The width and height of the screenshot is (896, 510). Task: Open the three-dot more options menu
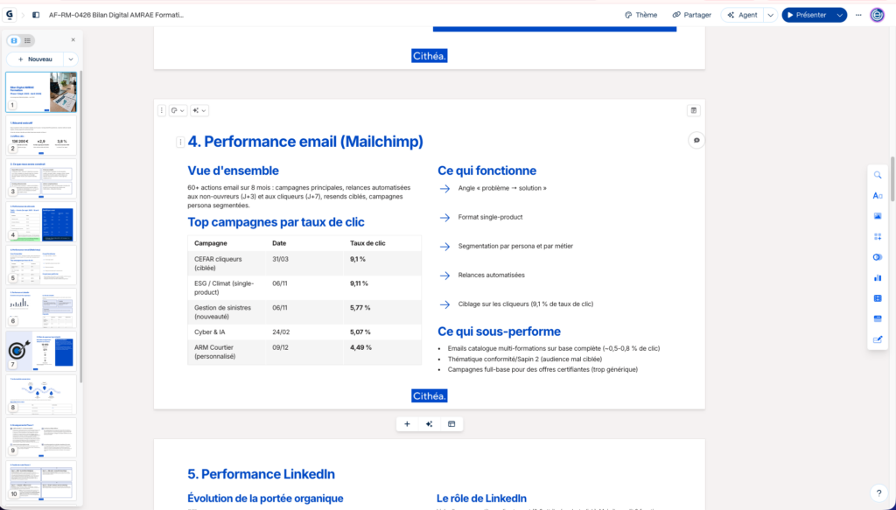(858, 15)
